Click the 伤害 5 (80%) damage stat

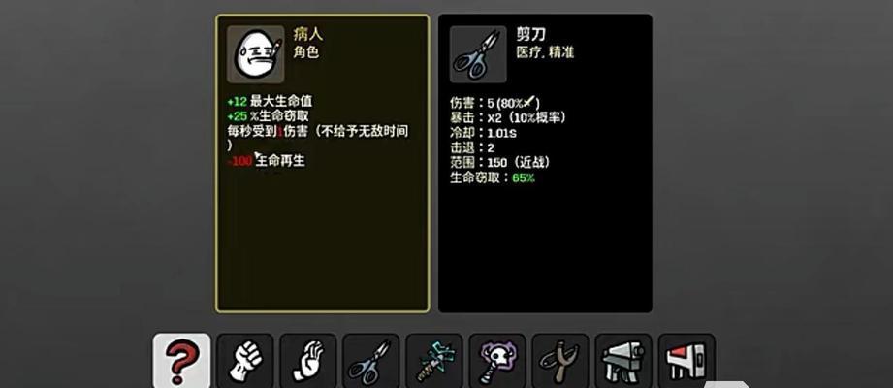click(494, 103)
